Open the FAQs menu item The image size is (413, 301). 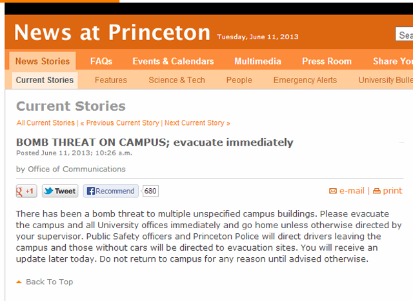[x=101, y=61]
